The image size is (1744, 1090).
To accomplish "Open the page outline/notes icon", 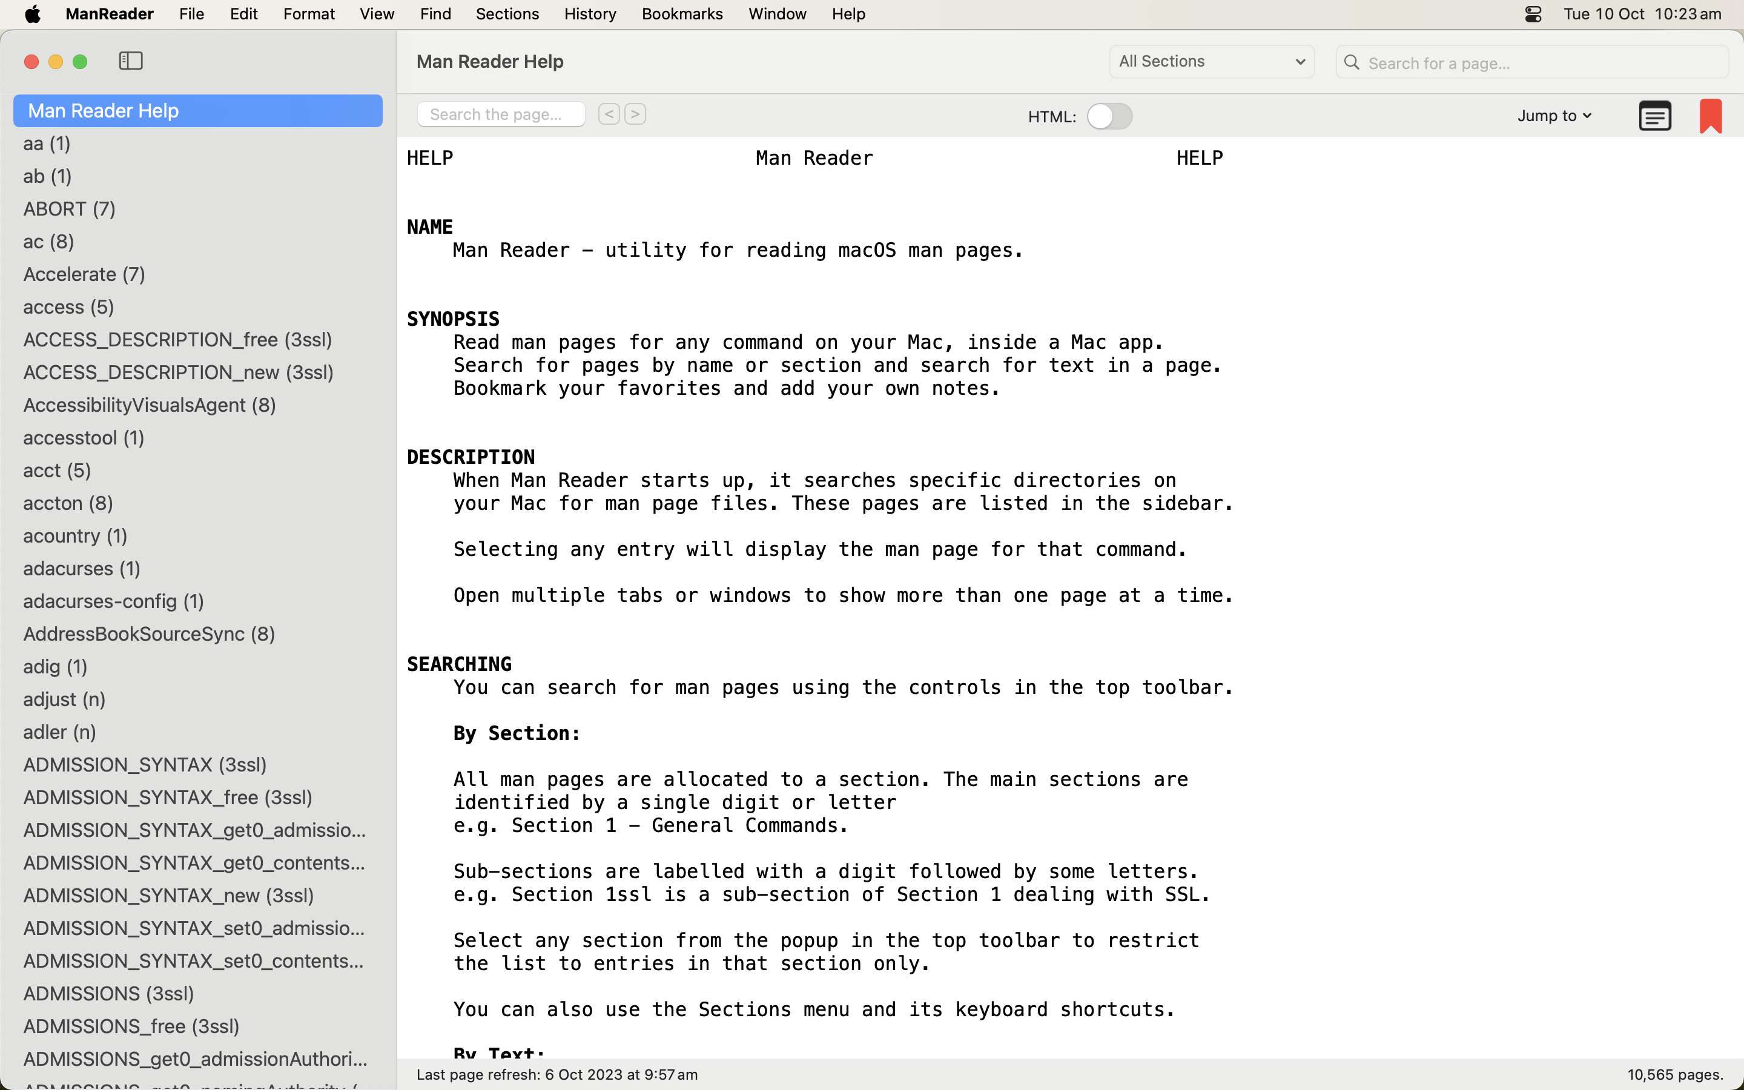I will click(x=1654, y=115).
